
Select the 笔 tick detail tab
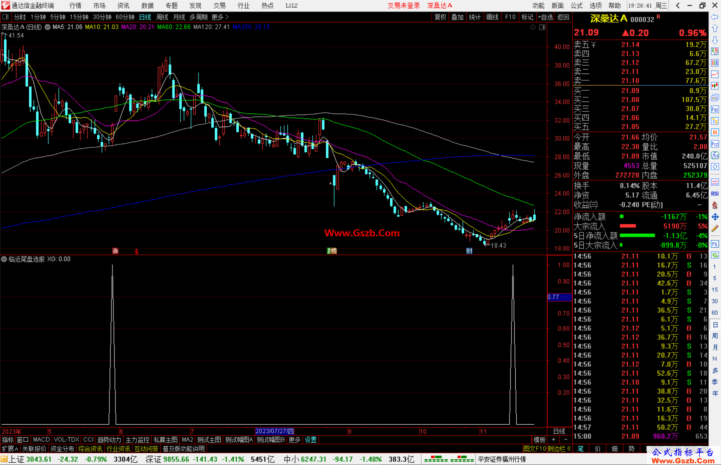coord(580,449)
